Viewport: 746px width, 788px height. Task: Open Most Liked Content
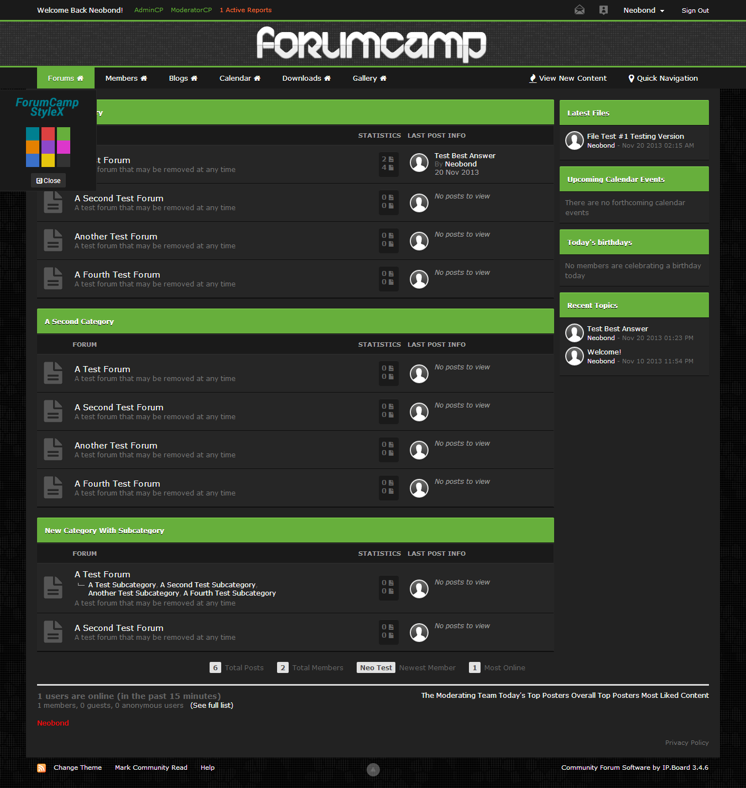pyautogui.click(x=675, y=695)
